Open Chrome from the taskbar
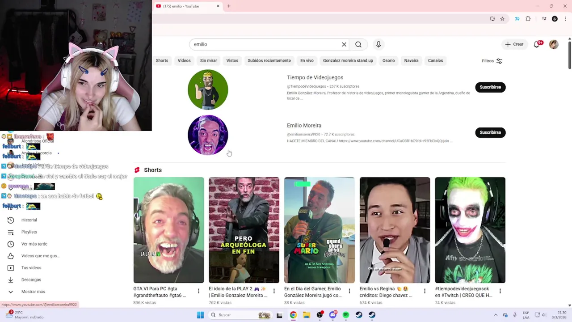 click(x=293, y=315)
